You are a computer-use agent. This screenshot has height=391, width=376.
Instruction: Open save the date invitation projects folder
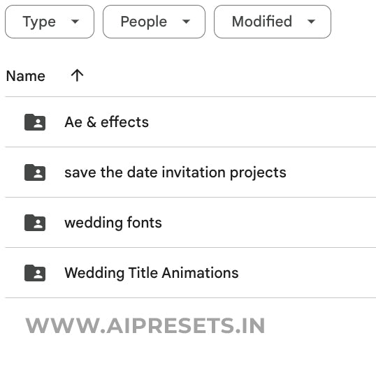coord(175,172)
